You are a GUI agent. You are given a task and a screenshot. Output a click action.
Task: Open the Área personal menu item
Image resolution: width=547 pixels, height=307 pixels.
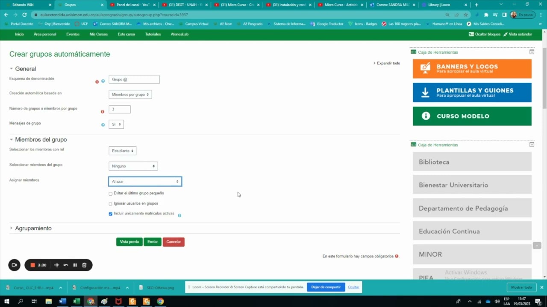(x=45, y=34)
